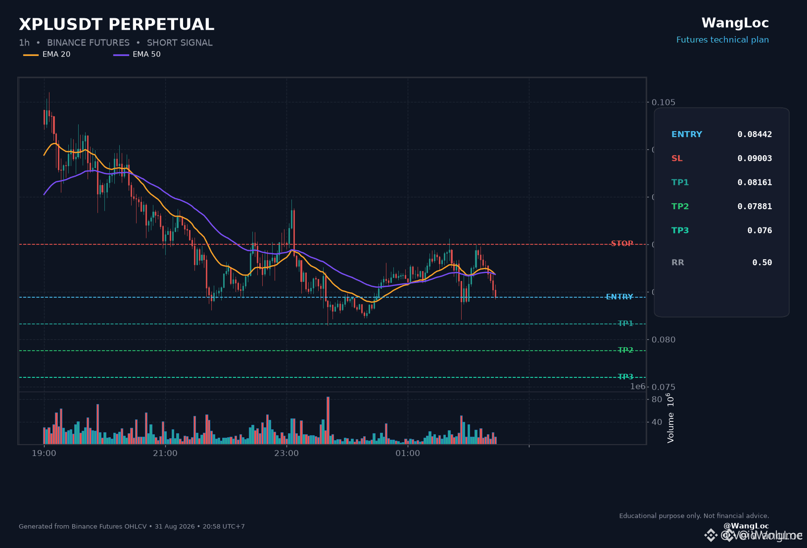Select the TP1 value 0.08161

click(x=755, y=183)
